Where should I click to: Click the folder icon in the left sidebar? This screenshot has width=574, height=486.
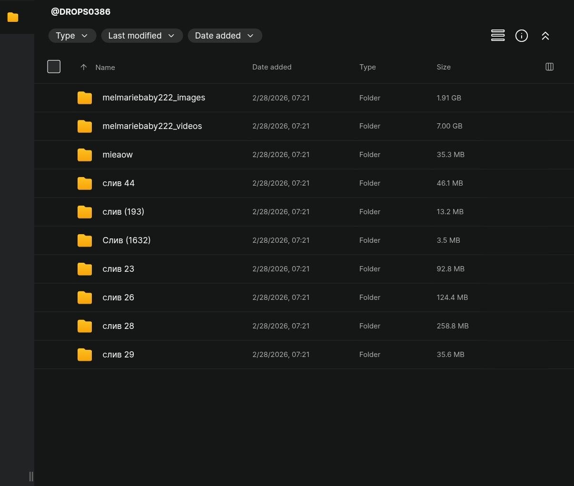(13, 17)
